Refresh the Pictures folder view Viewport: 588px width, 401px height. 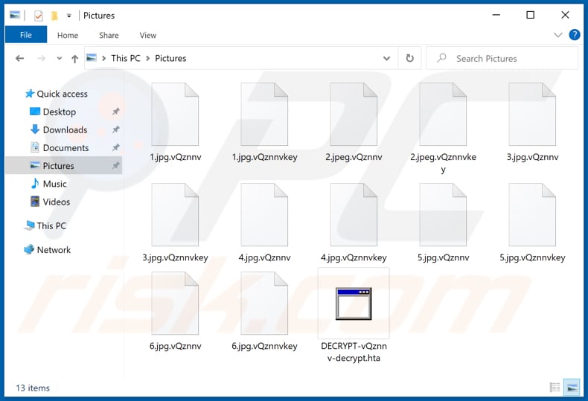pyautogui.click(x=409, y=58)
